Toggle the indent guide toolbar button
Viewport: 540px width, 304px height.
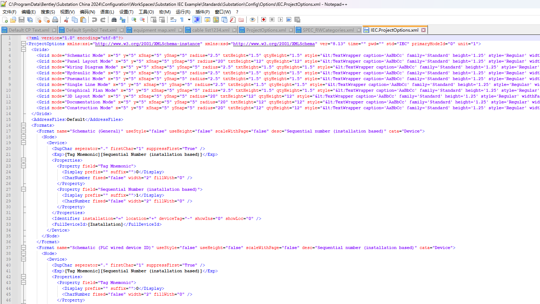[197, 20]
